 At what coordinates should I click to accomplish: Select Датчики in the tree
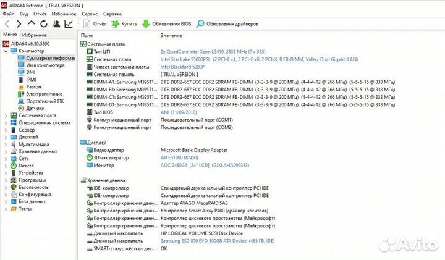click(32, 108)
